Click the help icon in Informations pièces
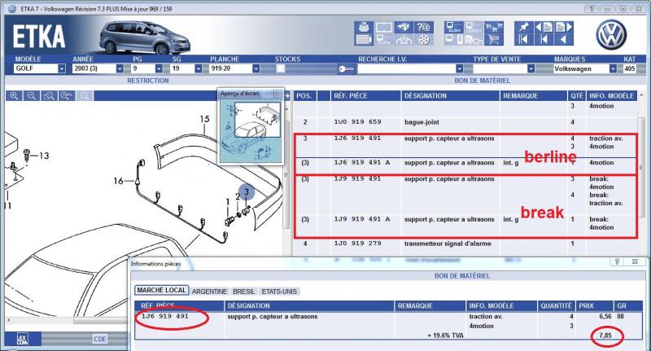 (617, 261)
